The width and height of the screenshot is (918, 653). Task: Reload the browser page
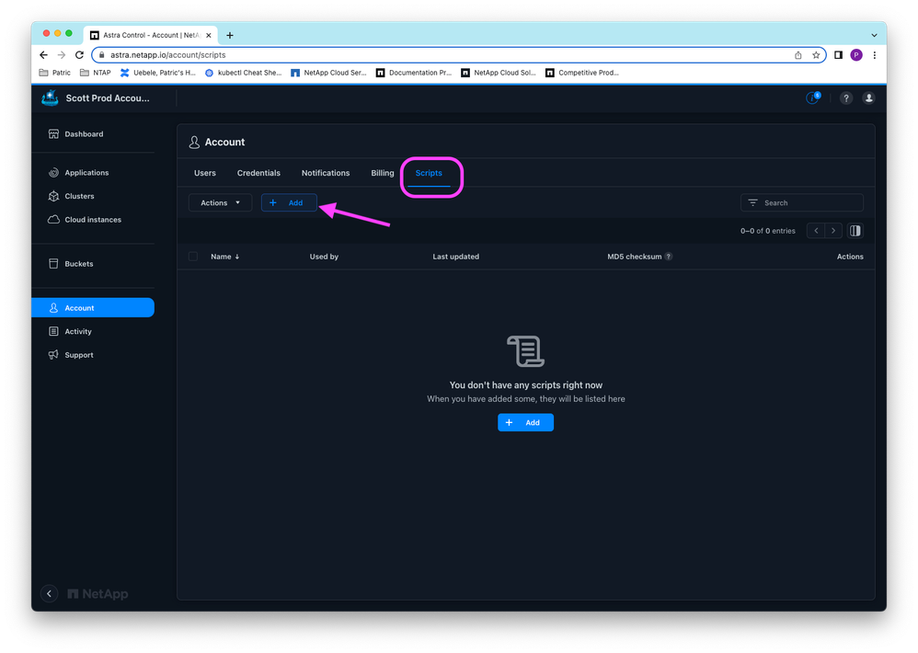click(80, 55)
